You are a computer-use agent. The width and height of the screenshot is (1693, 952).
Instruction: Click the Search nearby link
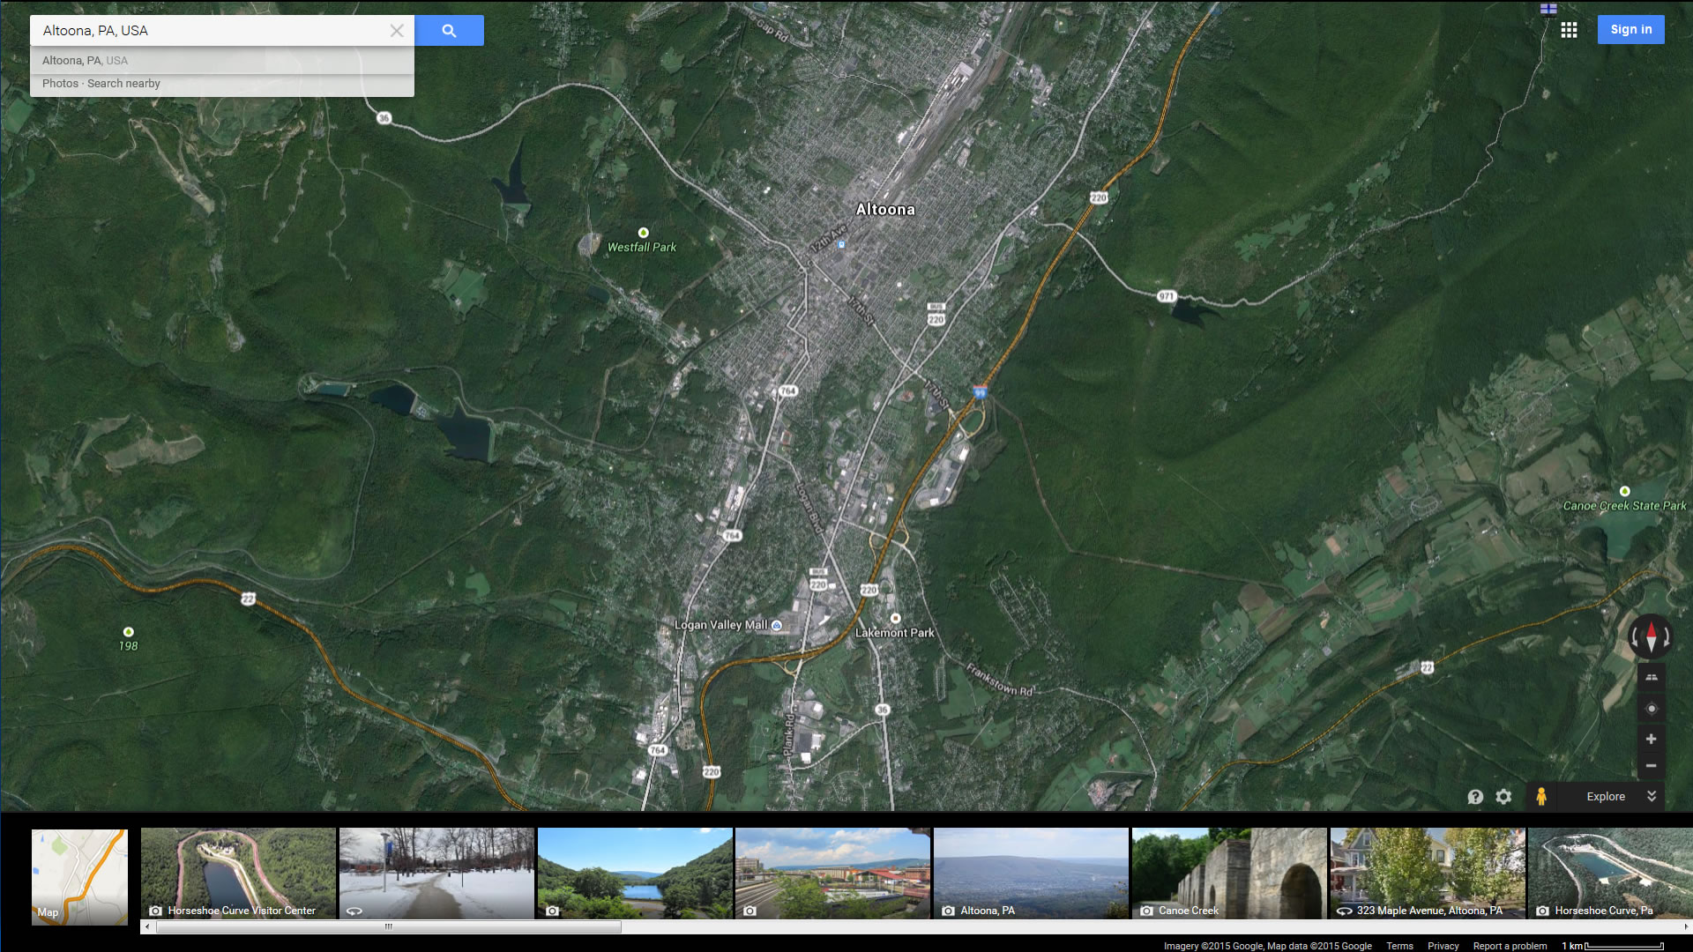coord(123,84)
